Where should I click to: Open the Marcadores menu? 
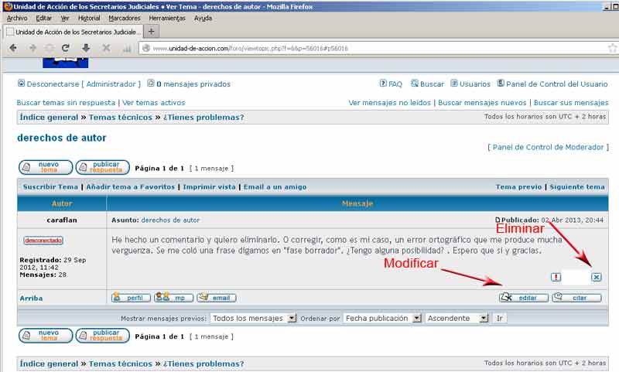(x=124, y=18)
